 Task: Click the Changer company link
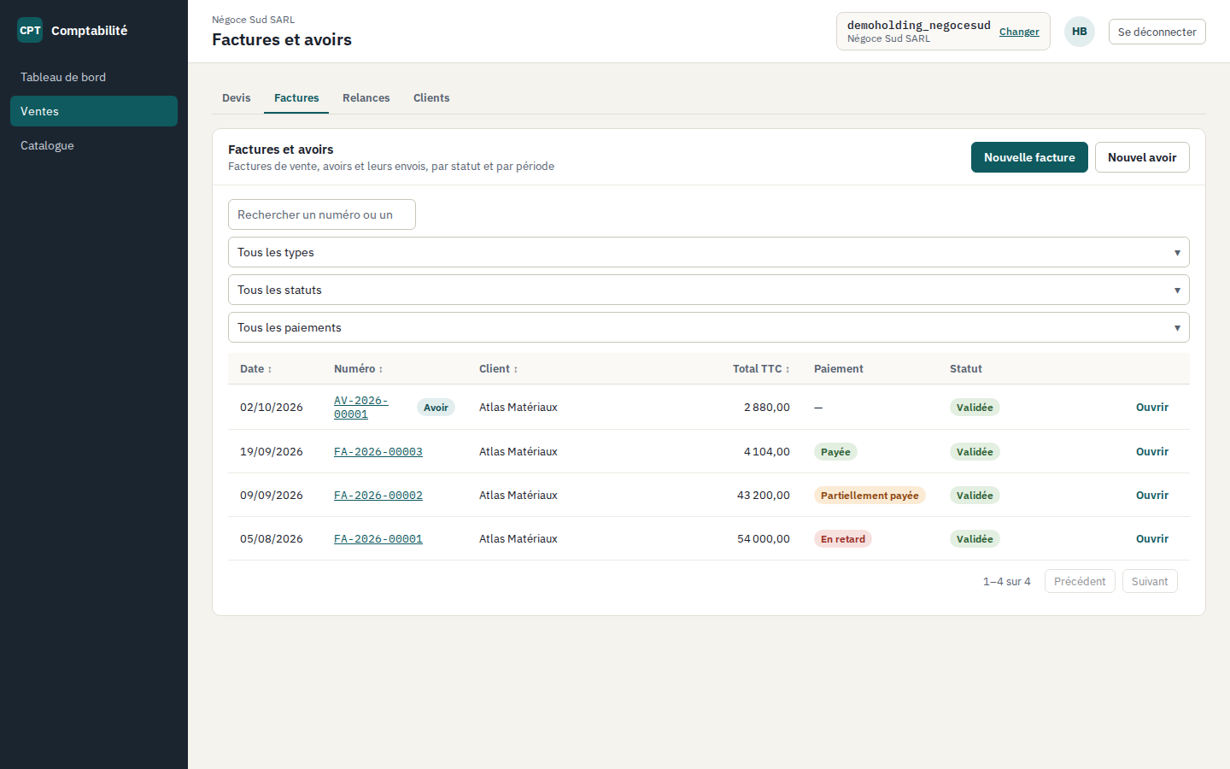(1019, 32)
